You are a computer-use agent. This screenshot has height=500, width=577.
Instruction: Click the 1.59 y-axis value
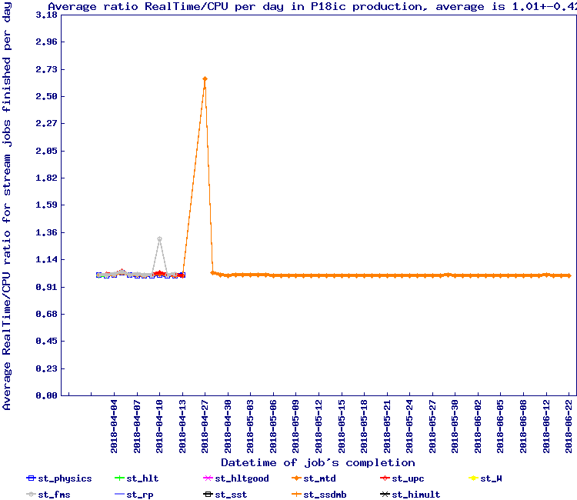point(46,205)
